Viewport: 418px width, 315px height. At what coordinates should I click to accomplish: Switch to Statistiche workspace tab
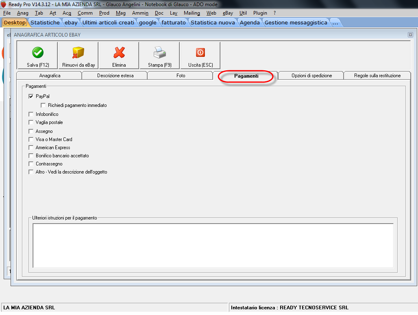tap(45, 23)
